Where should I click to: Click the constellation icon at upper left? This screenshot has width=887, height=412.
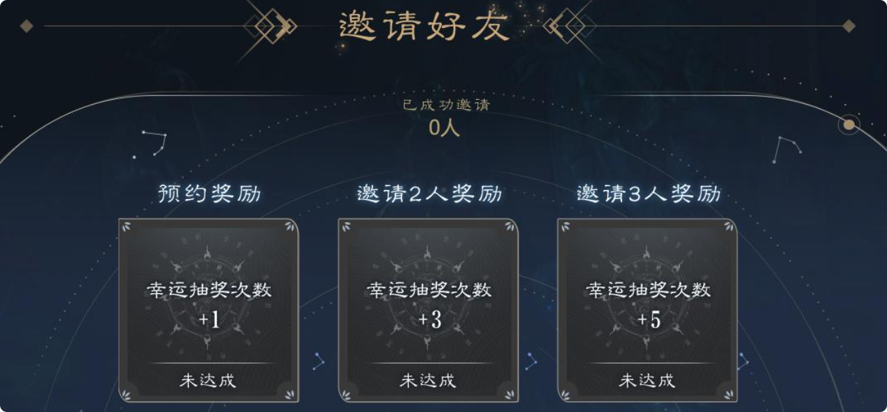coord(152,142)
